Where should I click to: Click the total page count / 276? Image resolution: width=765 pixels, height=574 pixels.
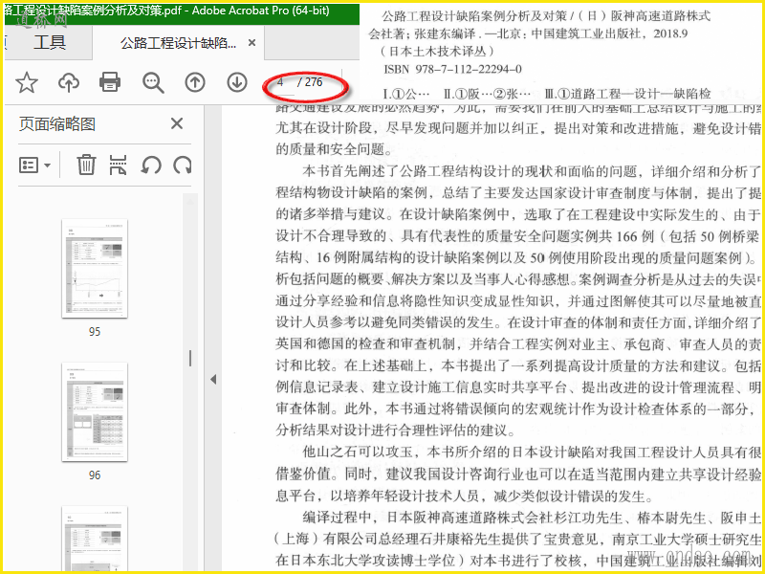tap(310, 82)
